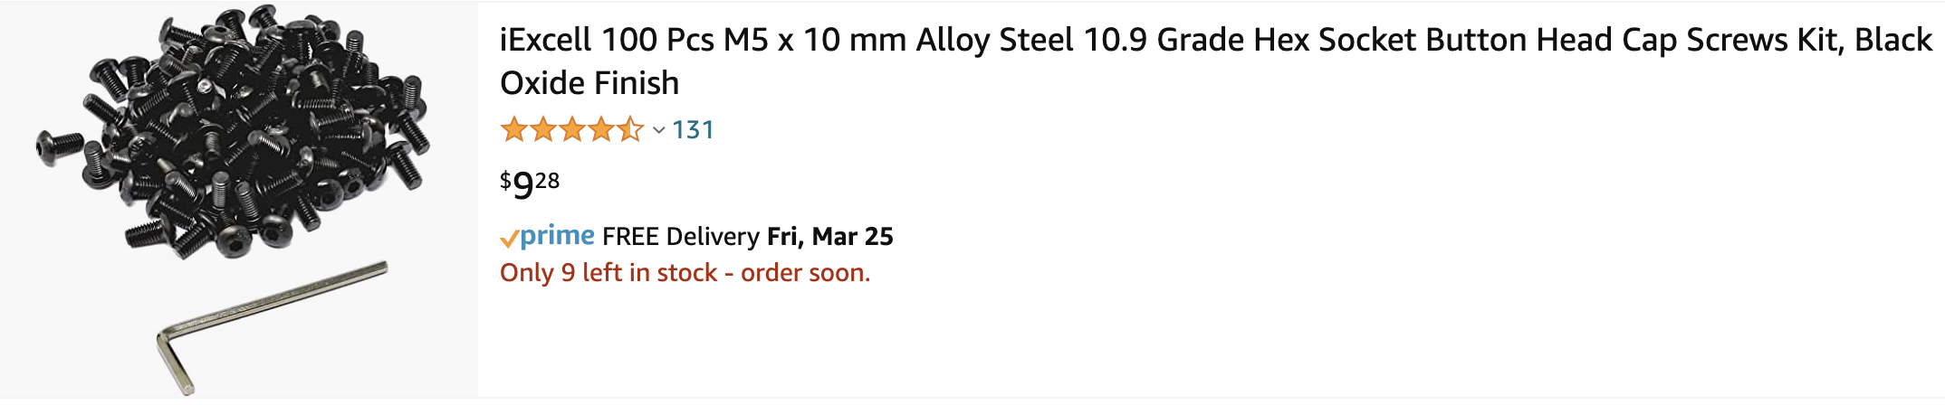
Task: Open the 131 customer reviews link
Action: tap(693, 130)
